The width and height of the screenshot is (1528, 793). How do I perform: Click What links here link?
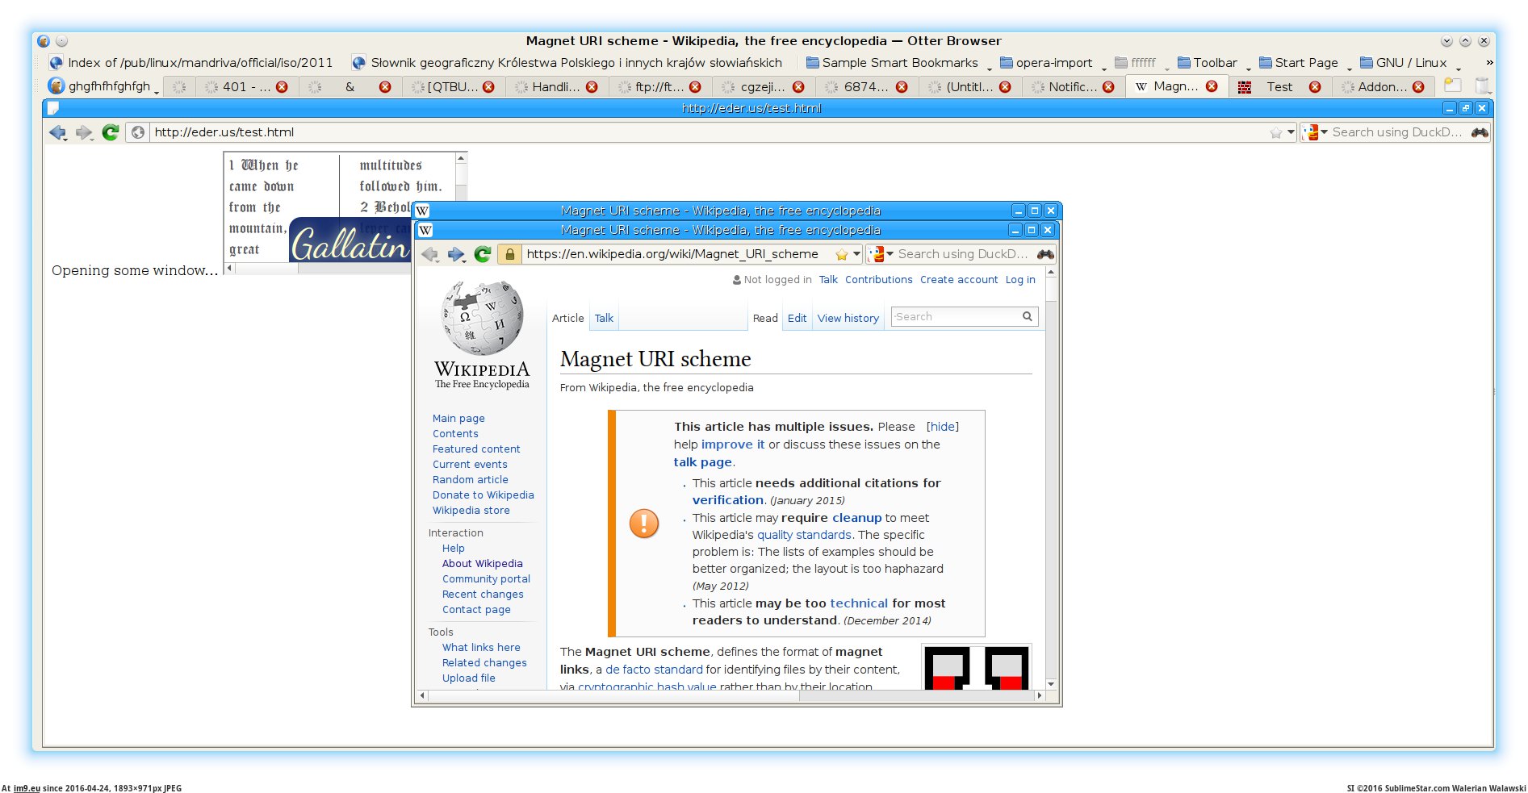click(x=481, y=648)
